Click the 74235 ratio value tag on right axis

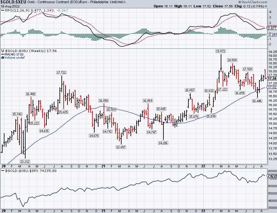[272, 176]
